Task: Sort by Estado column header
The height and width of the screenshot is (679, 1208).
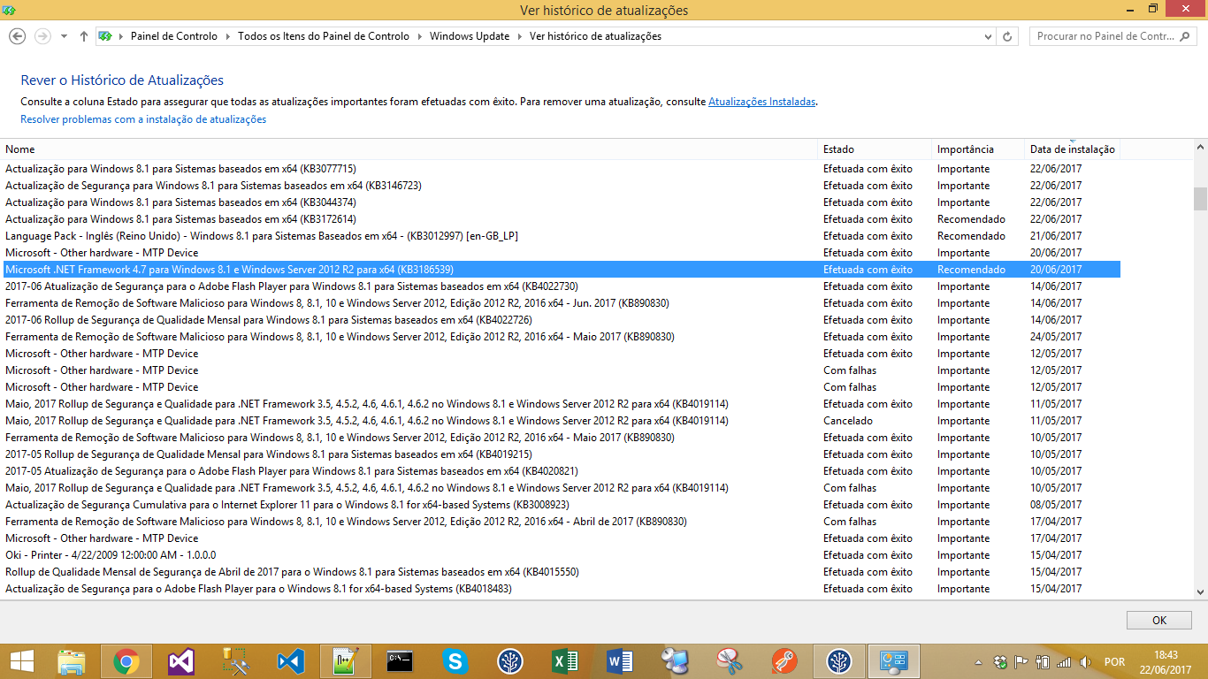Action: click(x=875, y=149)
